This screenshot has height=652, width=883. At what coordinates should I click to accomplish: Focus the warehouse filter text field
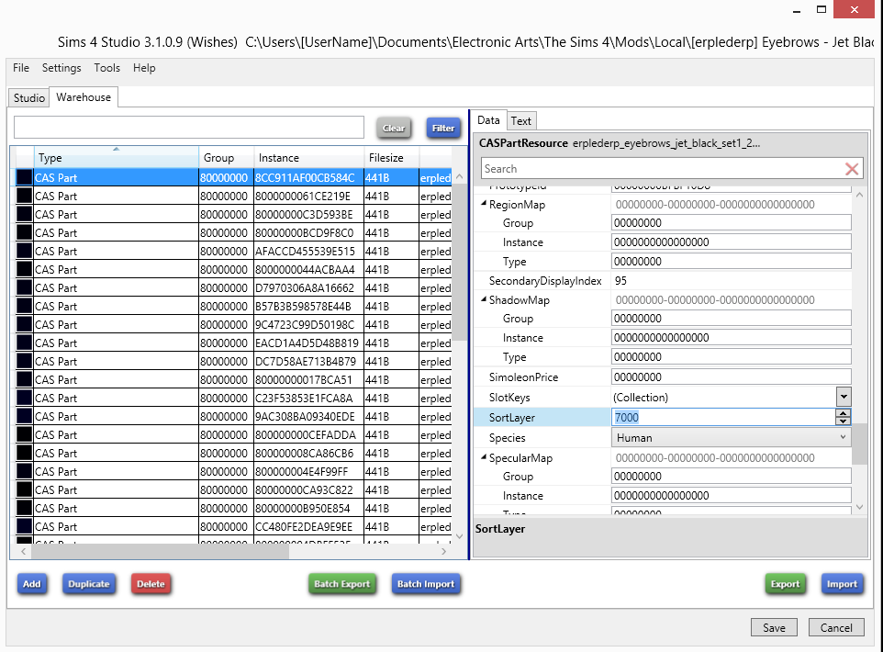point(189,128)
